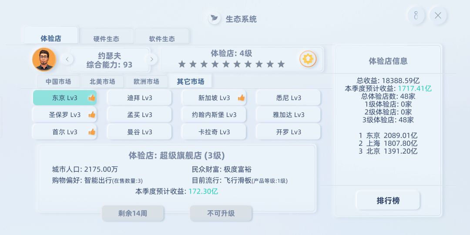This screenshot has width=470, height=235.
Task: Click the info icon at top right
Action: click(416, 16)
